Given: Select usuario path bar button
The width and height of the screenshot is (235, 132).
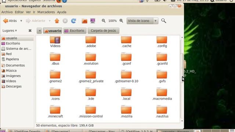Looking at the screenshot, I should pyautogui.click(x=53, y=31).
